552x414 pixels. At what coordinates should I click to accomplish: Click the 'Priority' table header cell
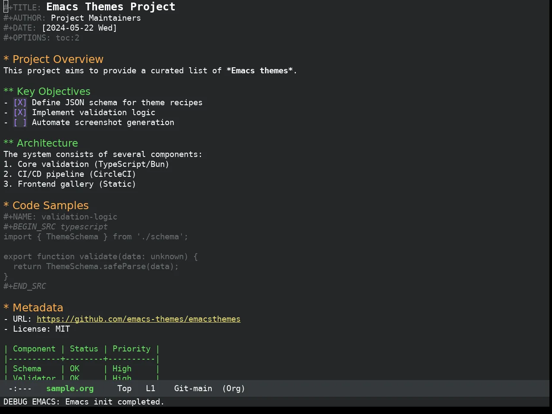pos(132,349)
